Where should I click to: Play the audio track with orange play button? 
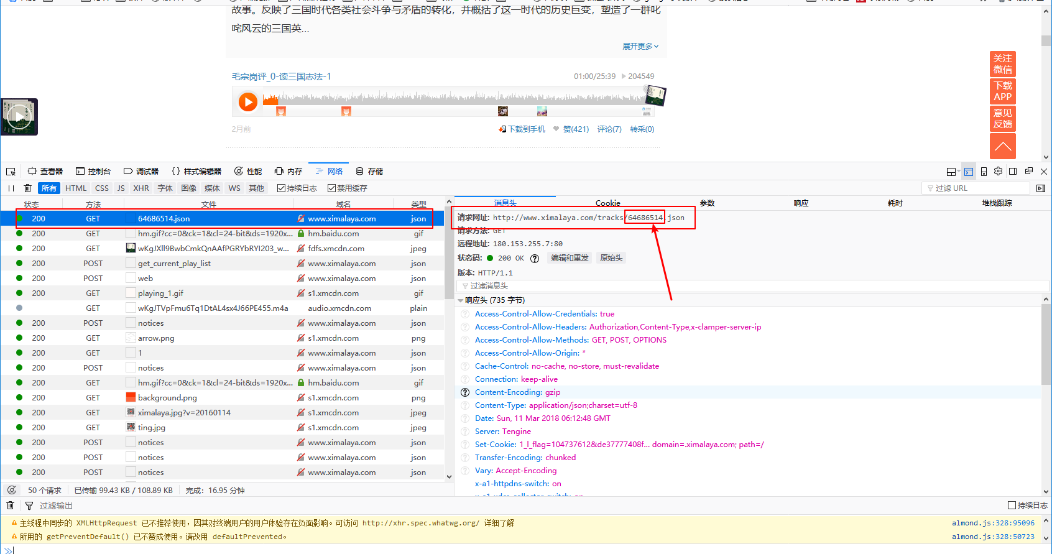click(248, 102)
